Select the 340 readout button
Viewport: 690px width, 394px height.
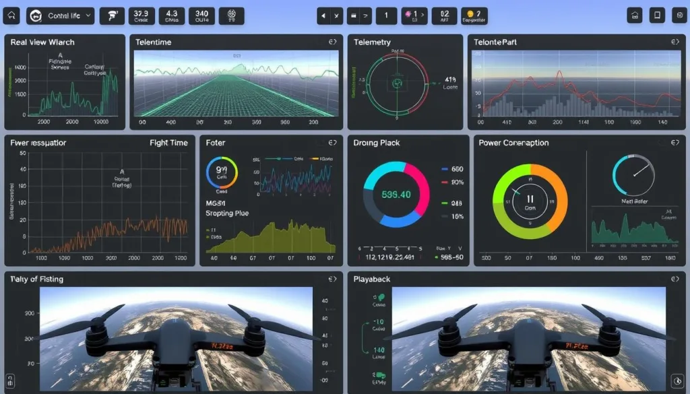pos(201,16)
